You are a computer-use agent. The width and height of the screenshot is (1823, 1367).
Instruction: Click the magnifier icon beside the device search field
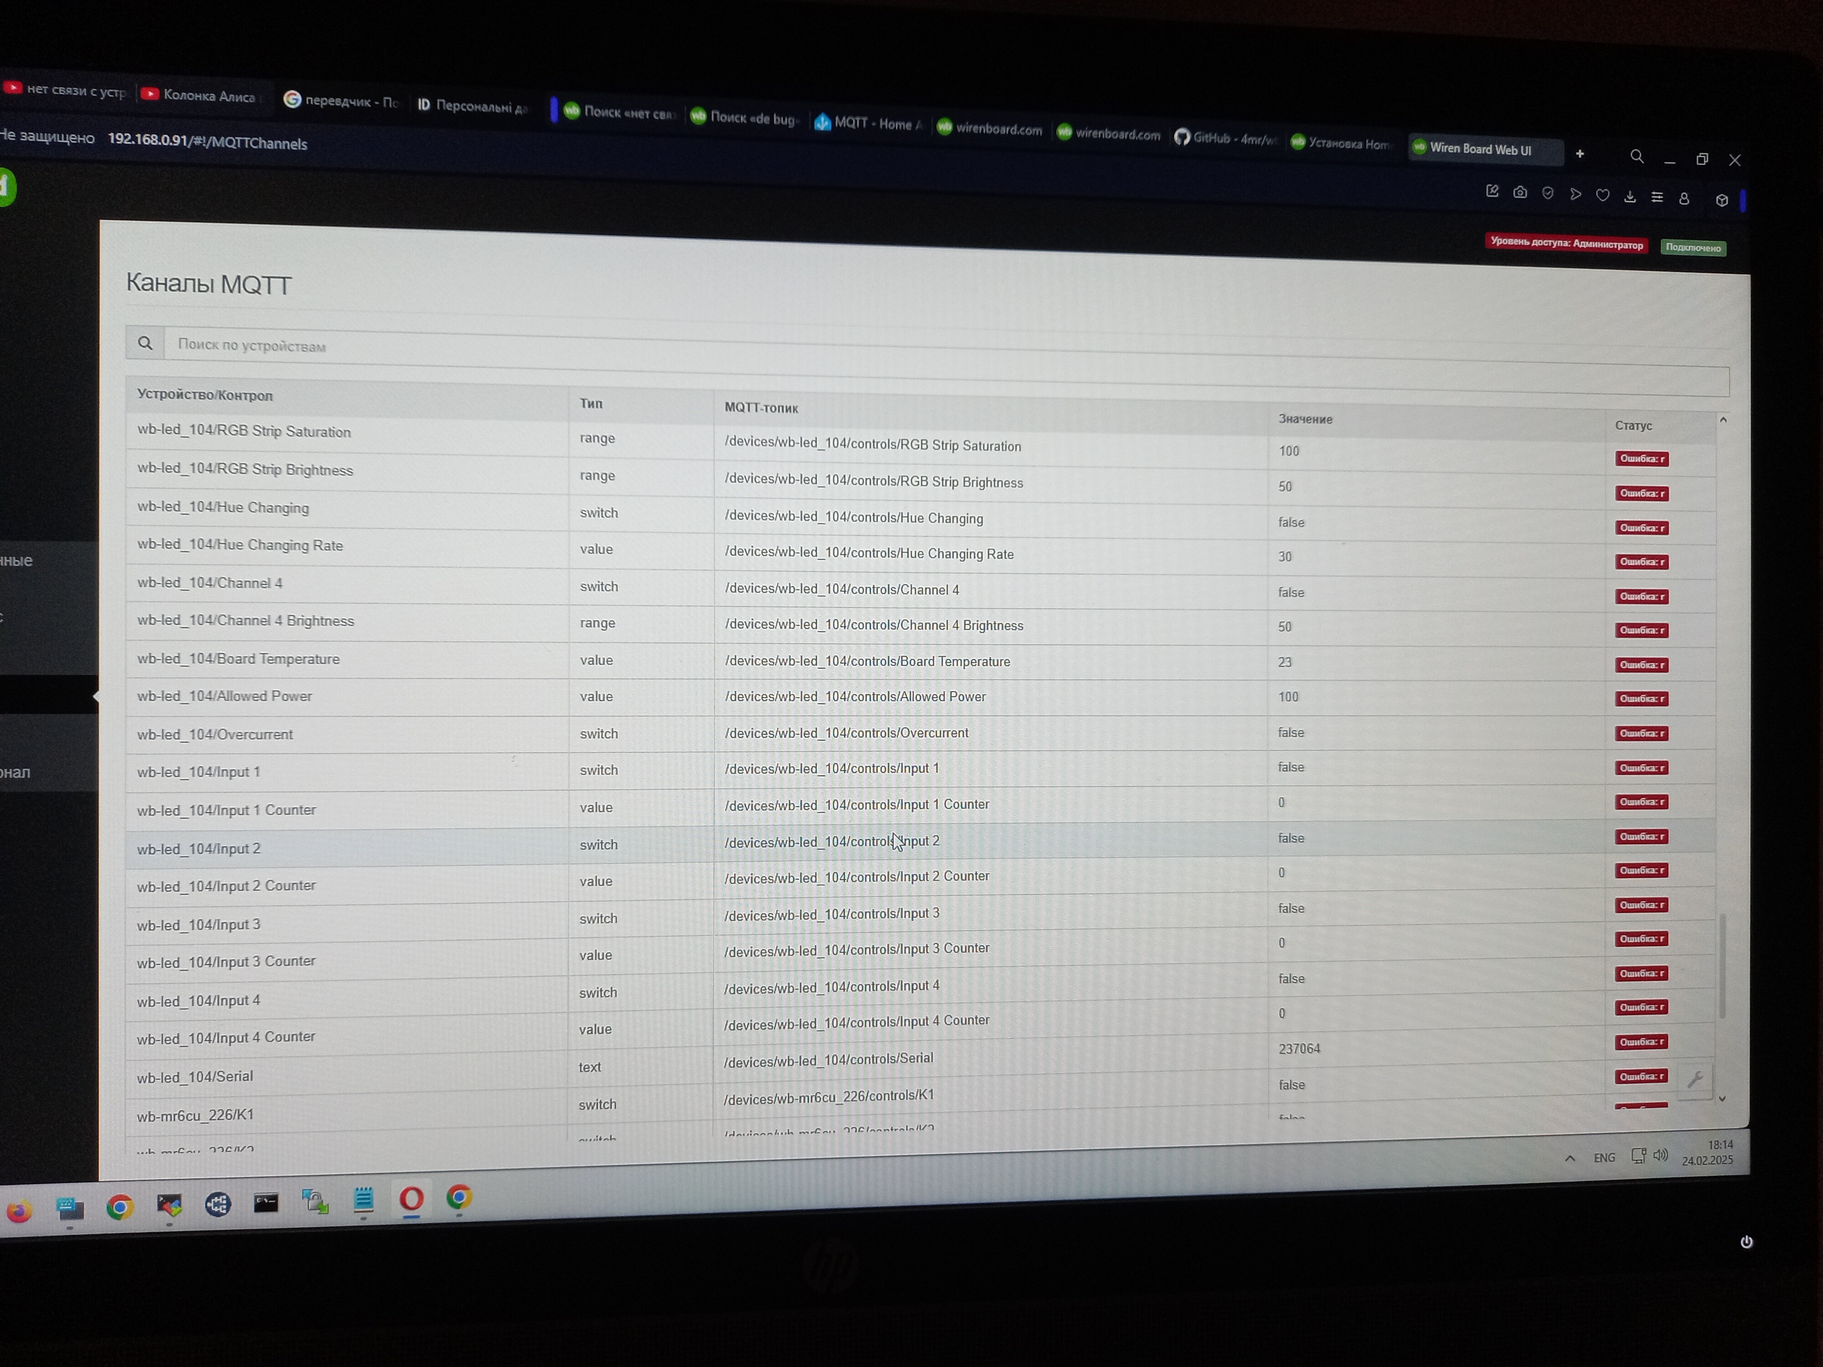145,343
